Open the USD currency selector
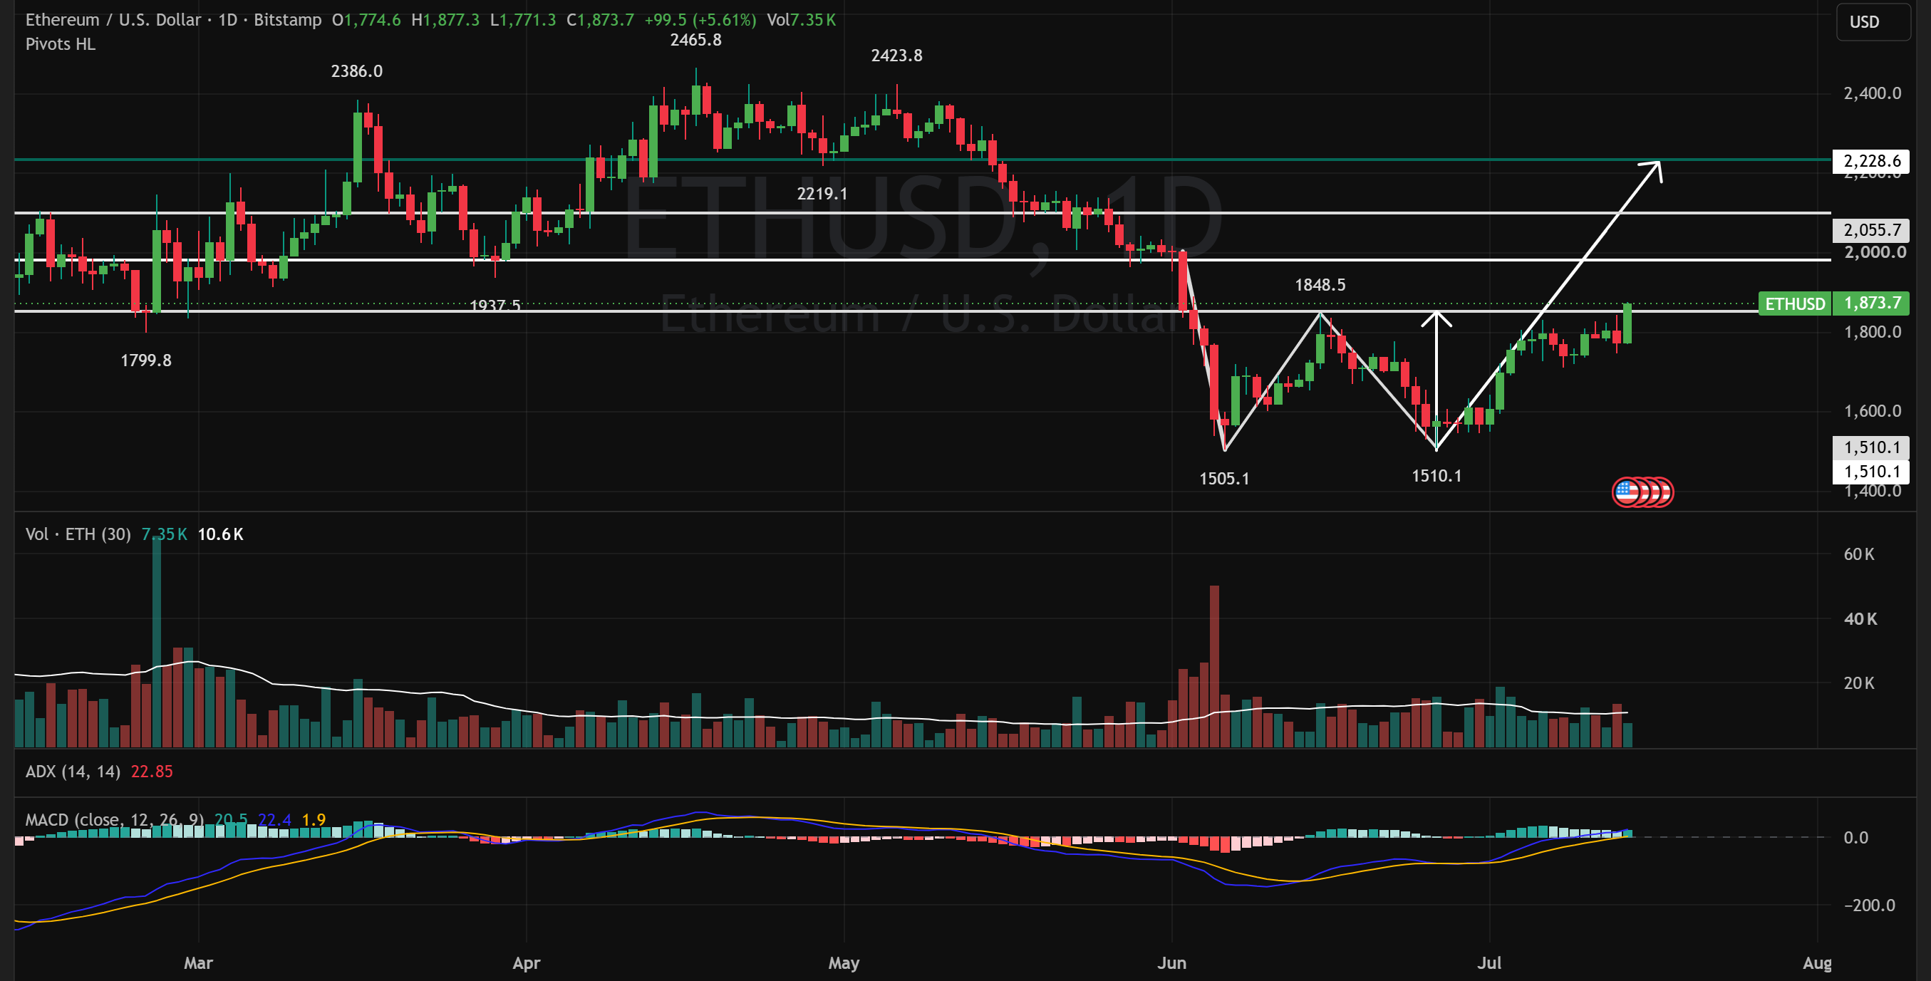Screen dimensions: 1931x981 pos(1873,22)
